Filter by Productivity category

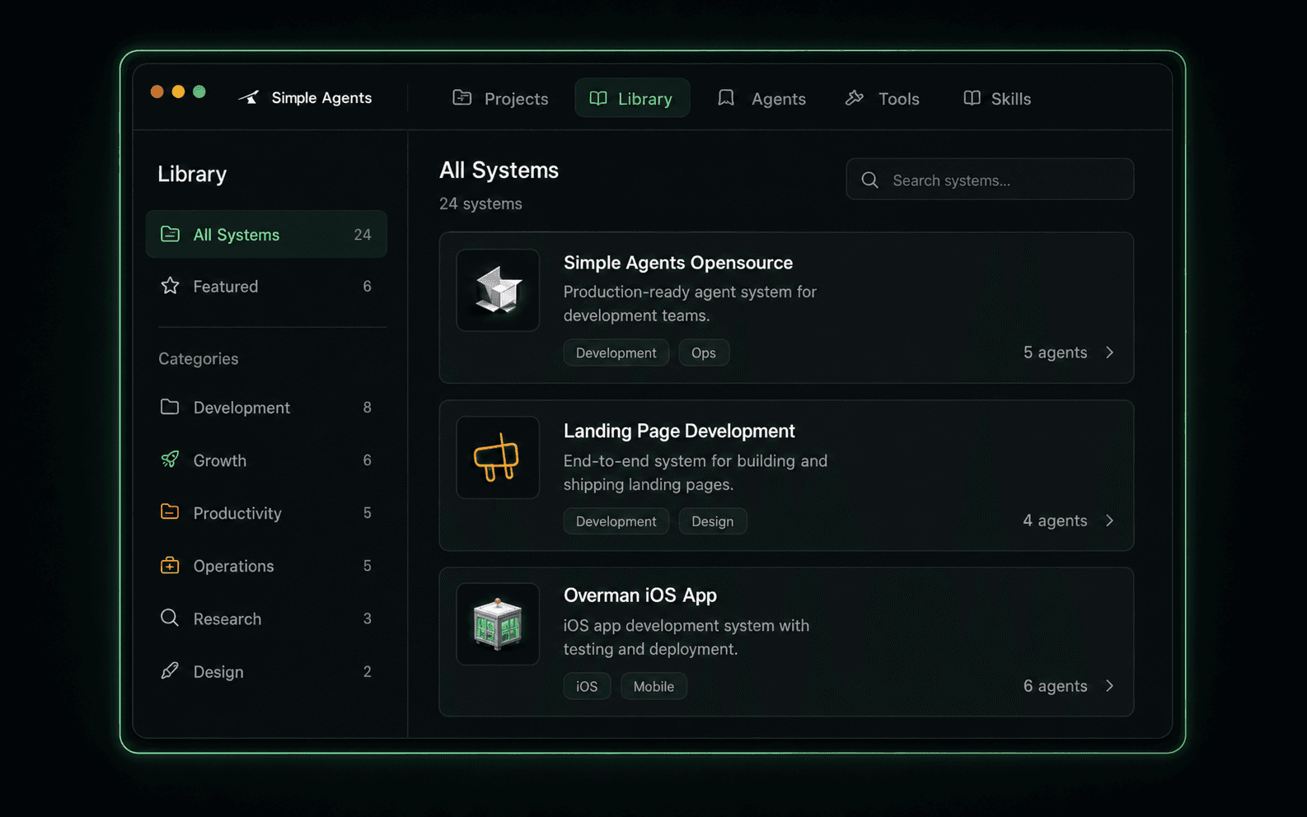pos(266,512)
